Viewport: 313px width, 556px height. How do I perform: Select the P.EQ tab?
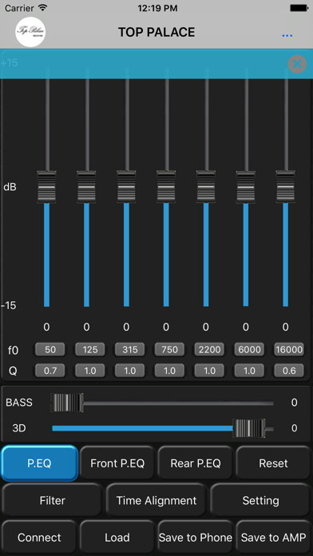(39, 463)
